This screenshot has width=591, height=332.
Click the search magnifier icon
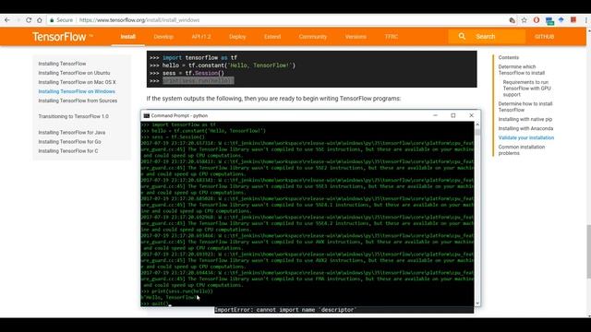click(462, 36)
